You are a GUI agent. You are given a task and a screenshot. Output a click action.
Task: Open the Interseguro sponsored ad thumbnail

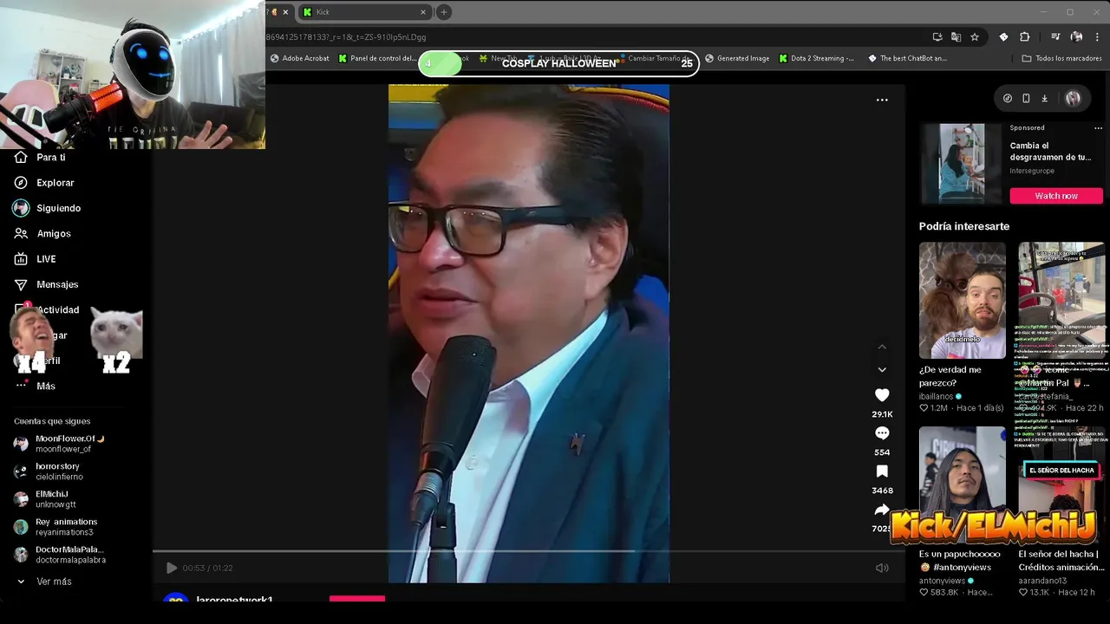pyautogui.click(x=963, y=163)
